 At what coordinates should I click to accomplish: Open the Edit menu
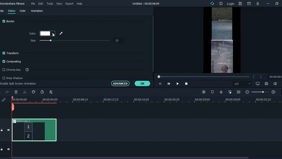tap(41, 4)
